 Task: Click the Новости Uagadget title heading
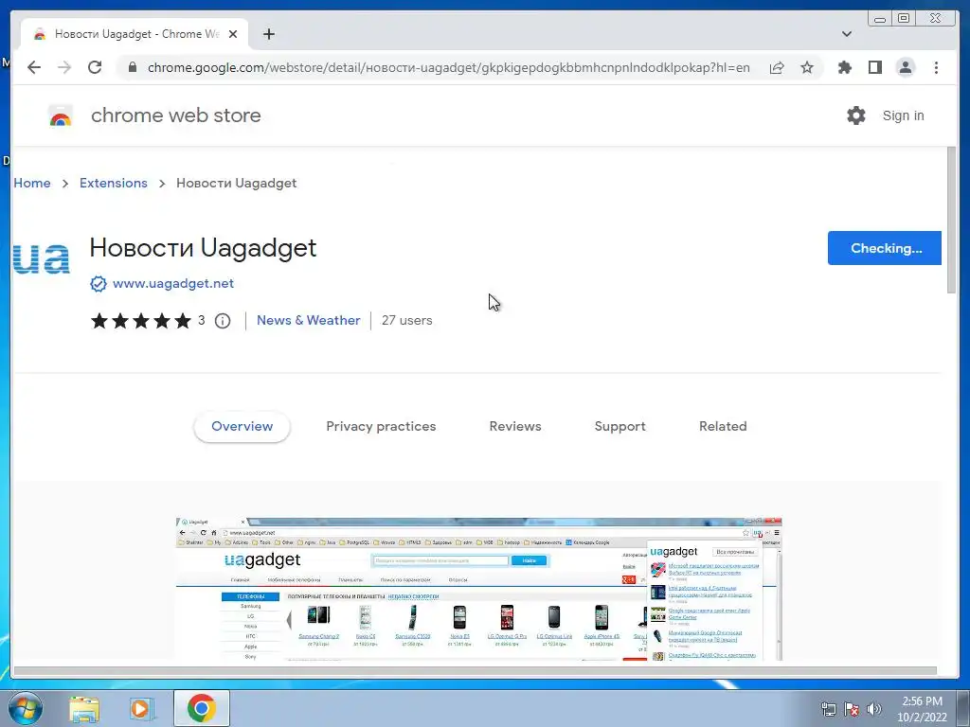coord(203,248)
